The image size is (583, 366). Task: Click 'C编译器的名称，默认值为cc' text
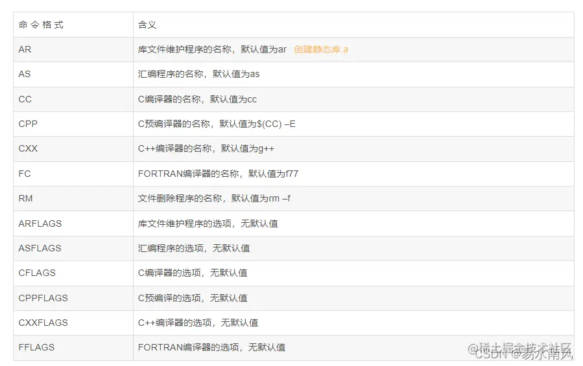[197, 99]
